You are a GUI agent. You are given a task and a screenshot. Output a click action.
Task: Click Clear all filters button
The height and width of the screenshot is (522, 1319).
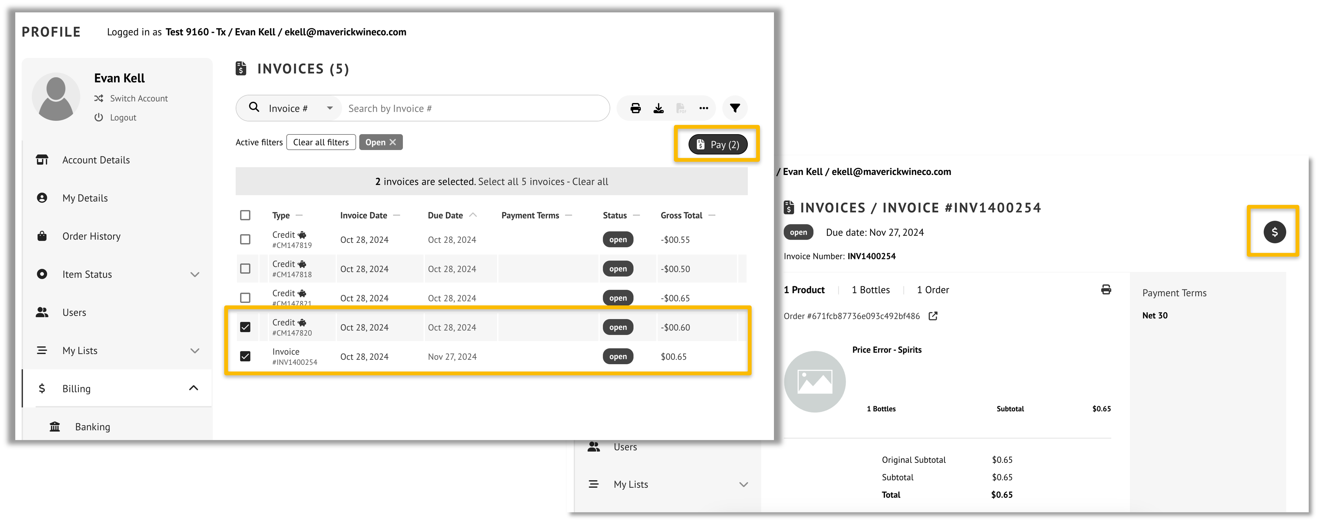pos(321,142)
